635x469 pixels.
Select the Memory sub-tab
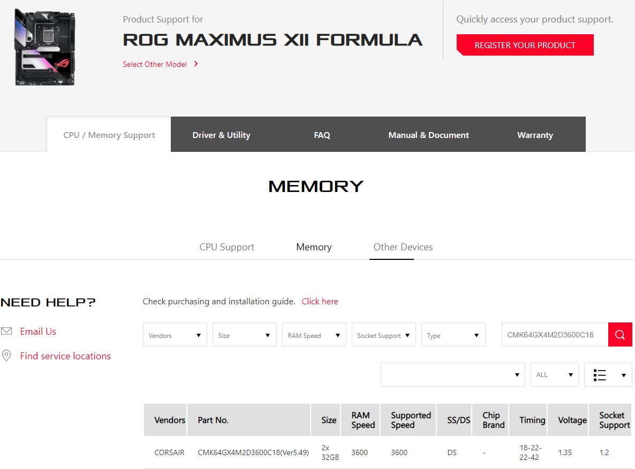point(314,247)
